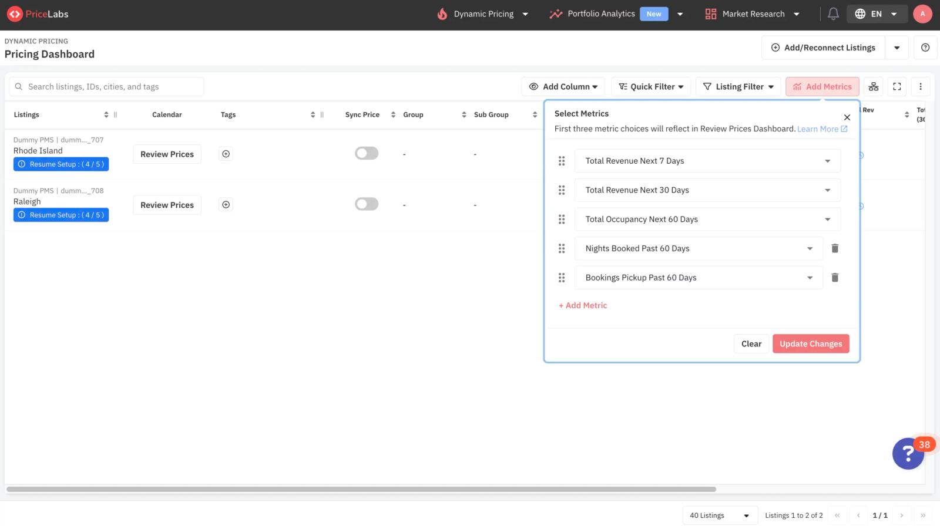The image size is (940, 526).
Task: Delete the Nights Booked Past 60 Days metric
Action: point(835,248)
